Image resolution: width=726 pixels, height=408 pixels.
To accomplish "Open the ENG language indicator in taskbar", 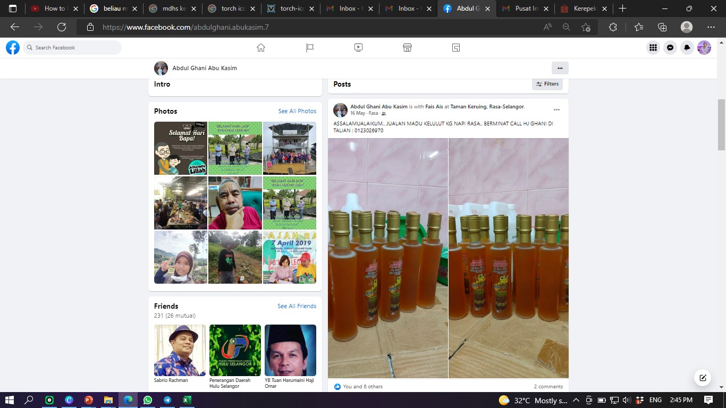I will 655,400.
